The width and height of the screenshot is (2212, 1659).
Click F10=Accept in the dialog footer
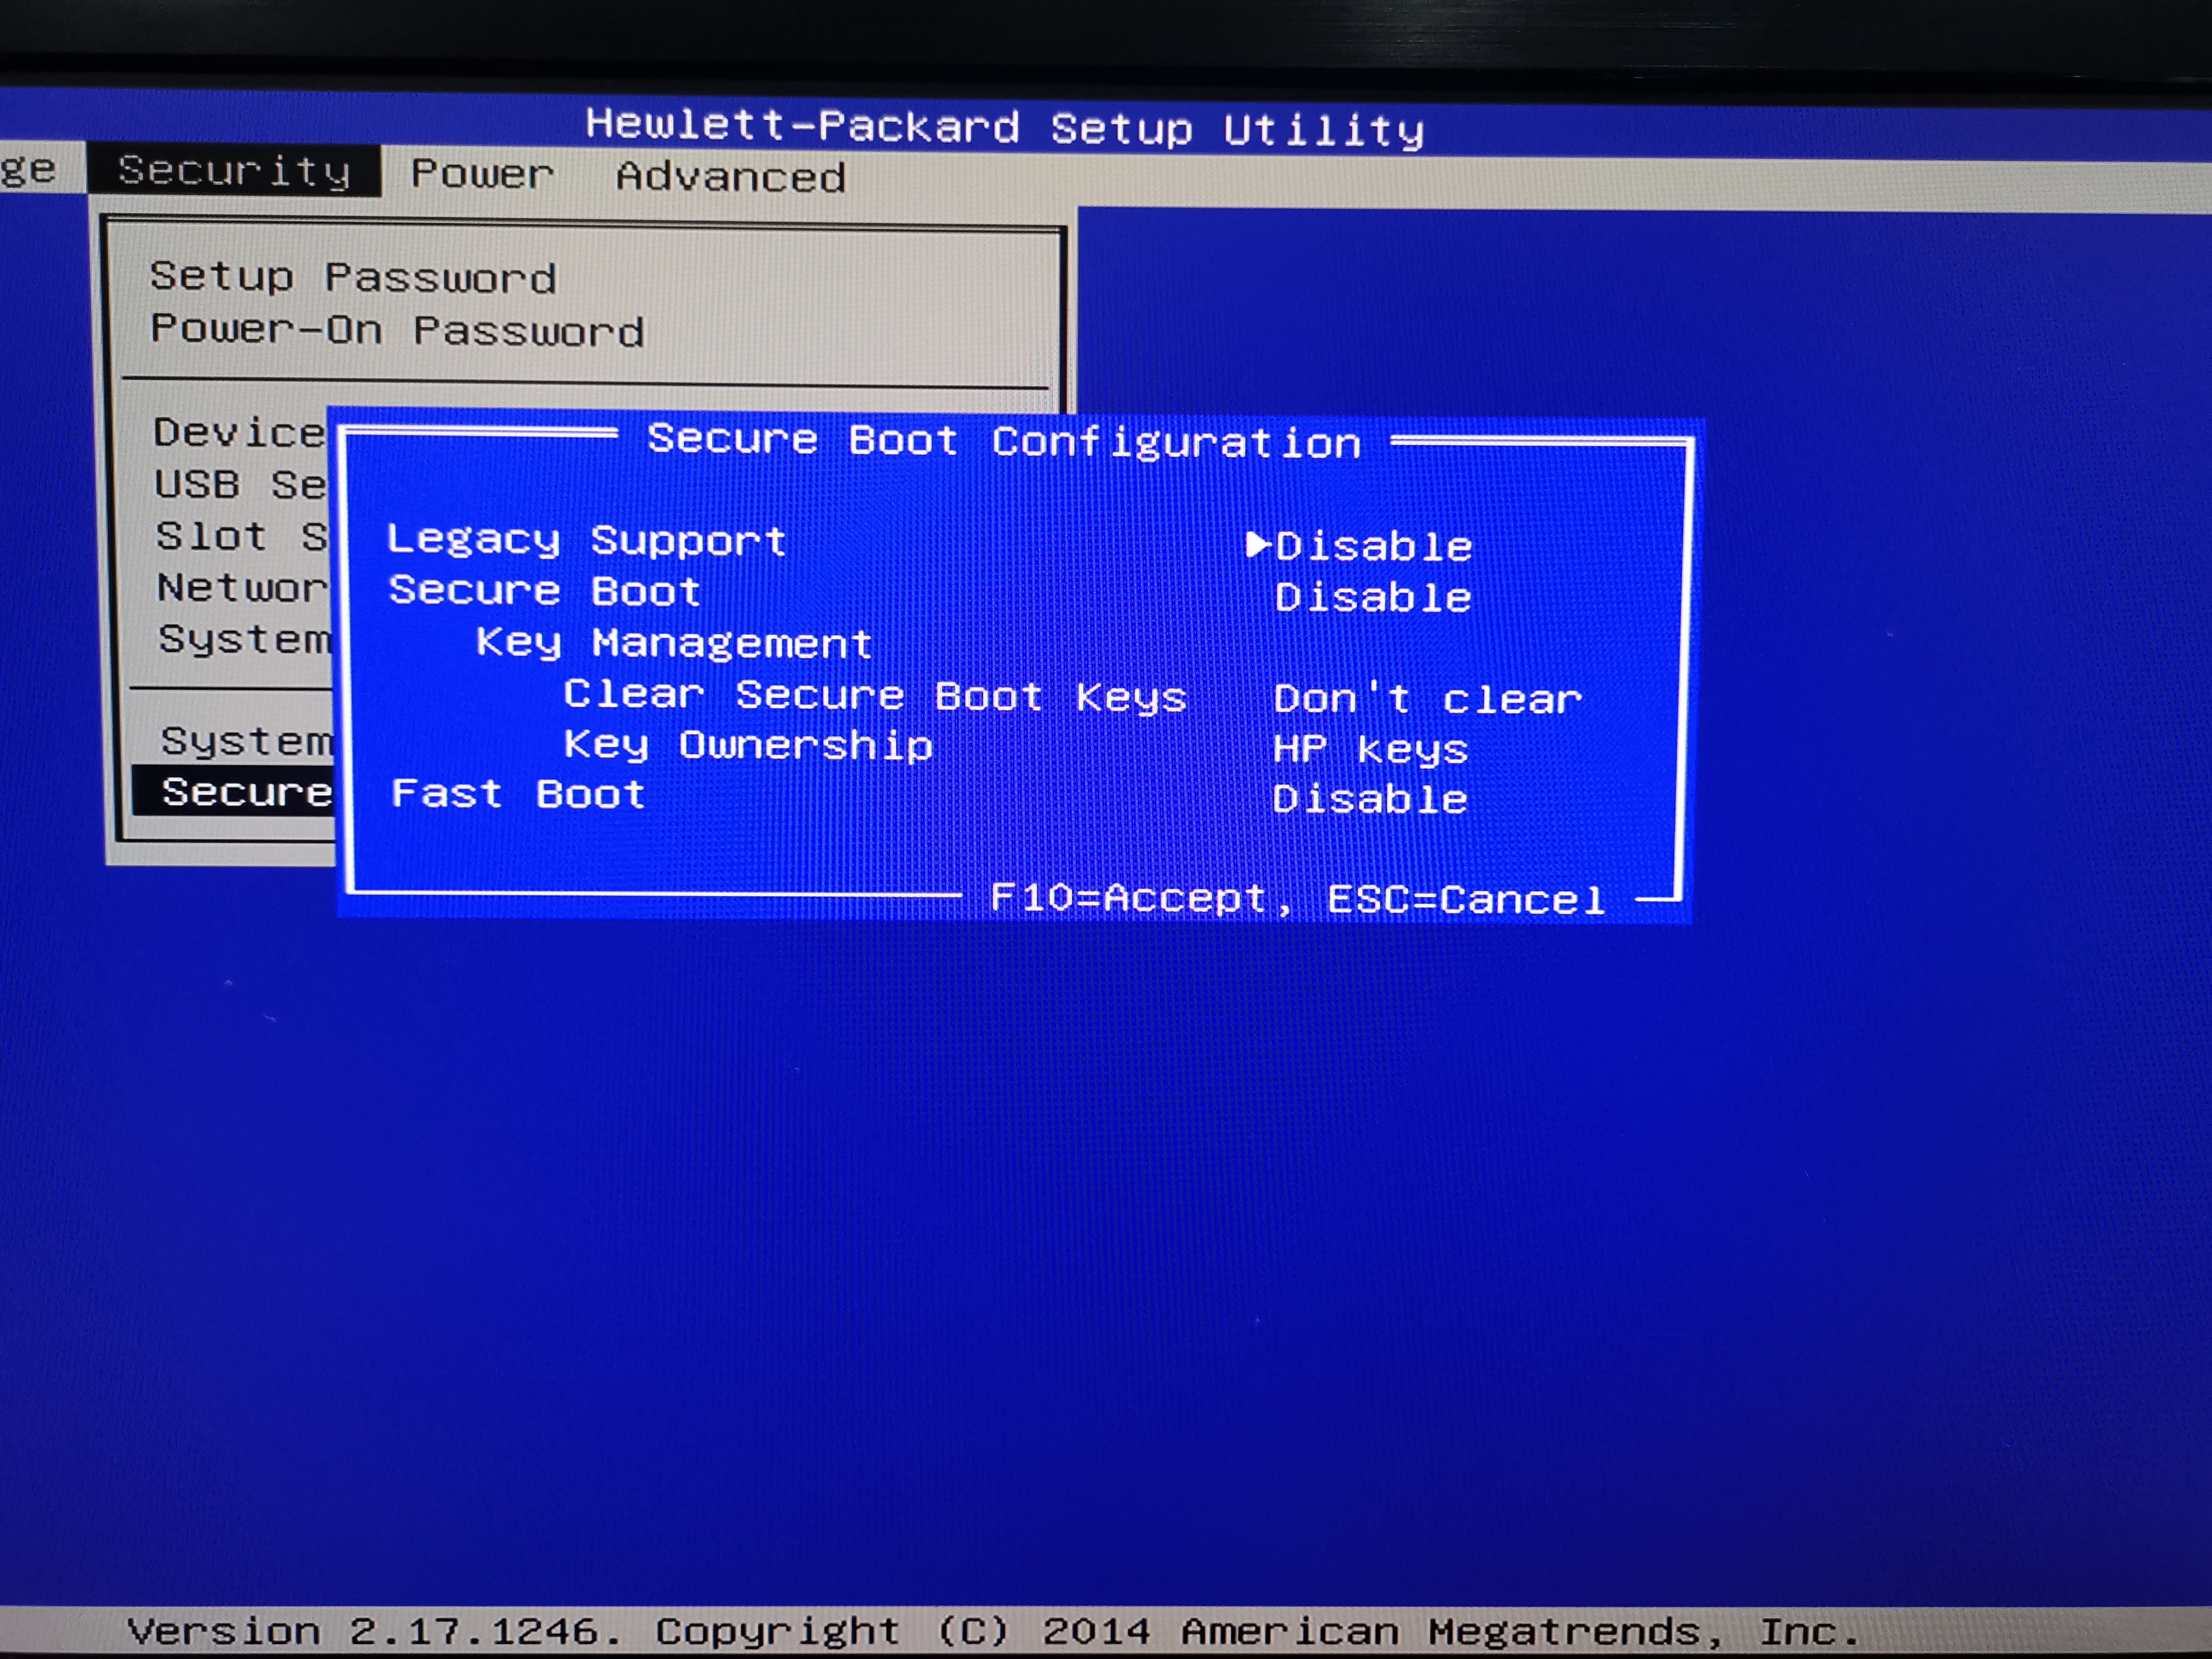tap(1129, 898)
